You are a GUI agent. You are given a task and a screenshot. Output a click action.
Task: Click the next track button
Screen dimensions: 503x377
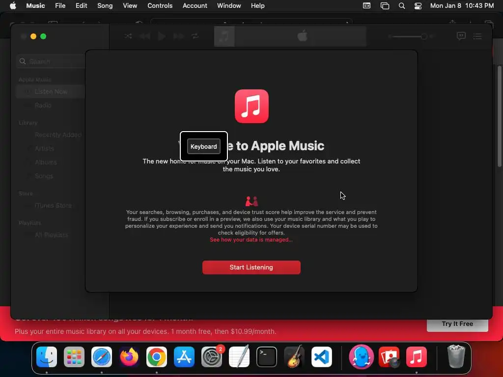click(178, 36)
